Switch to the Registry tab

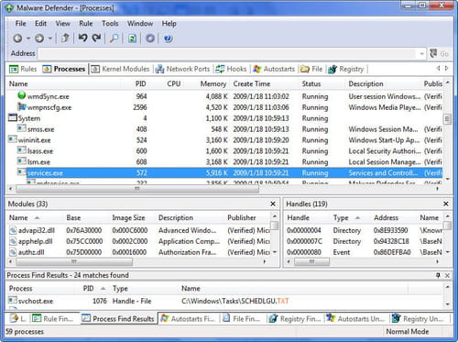tap(346, 69)
